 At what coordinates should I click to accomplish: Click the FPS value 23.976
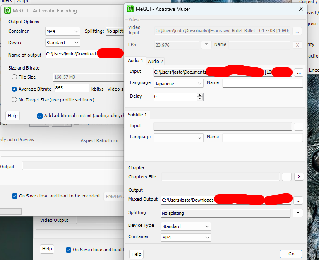(177, 45)
